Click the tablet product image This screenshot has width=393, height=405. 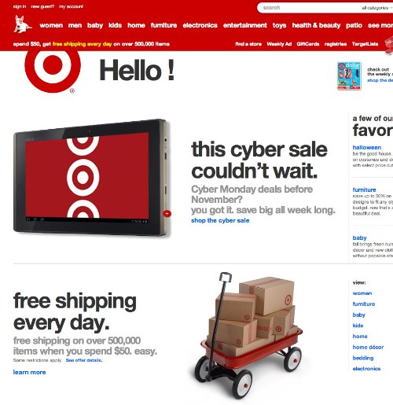pyautogui.click(x=92, y=178)
